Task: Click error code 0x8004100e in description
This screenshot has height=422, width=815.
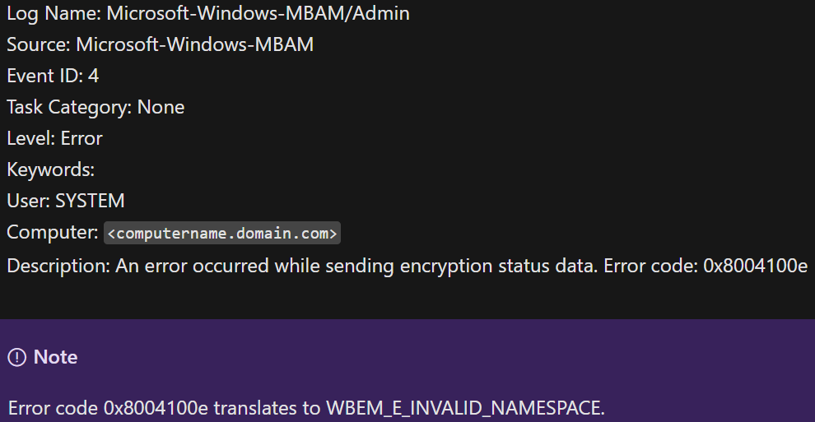Action: click(x=755, y=266)
